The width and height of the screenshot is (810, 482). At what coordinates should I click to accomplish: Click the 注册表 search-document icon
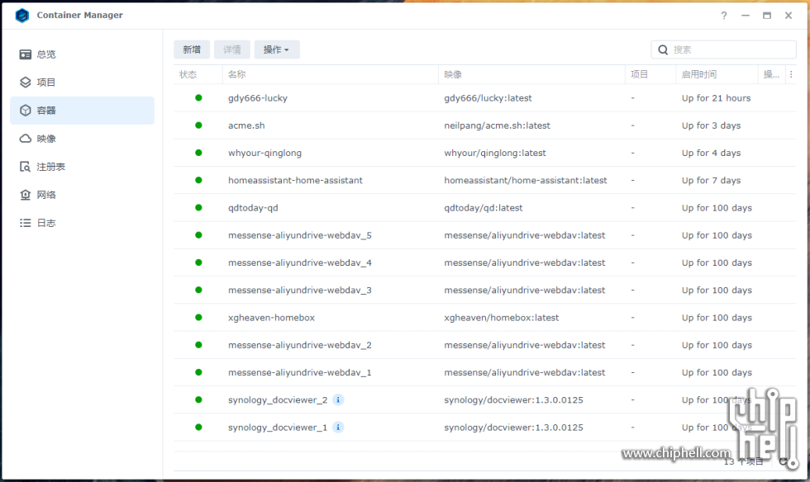[26, 167]
